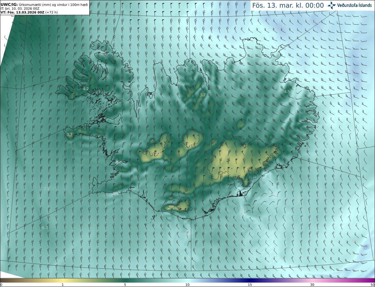Click the 50 label on the colour scale
Viewport: 375px width, 287px height.
(x=372, y=285)
